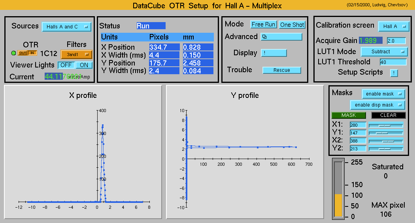Turn Viewer Lights ON
This screenshot has width=415, height=223.
84,65
